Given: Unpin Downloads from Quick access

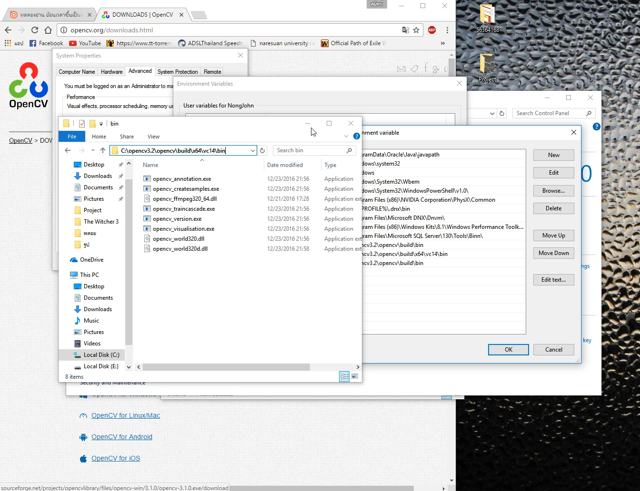Looking at the screenshot, I should point(121,176).
